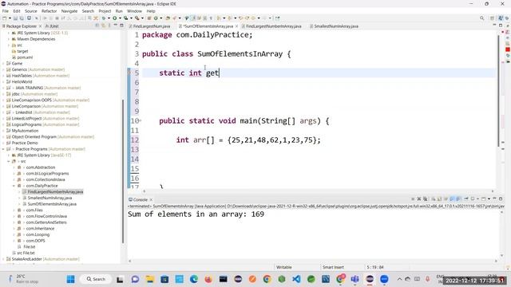Save the current file with Save icon

pyautogui.click(x=15, y=18)
